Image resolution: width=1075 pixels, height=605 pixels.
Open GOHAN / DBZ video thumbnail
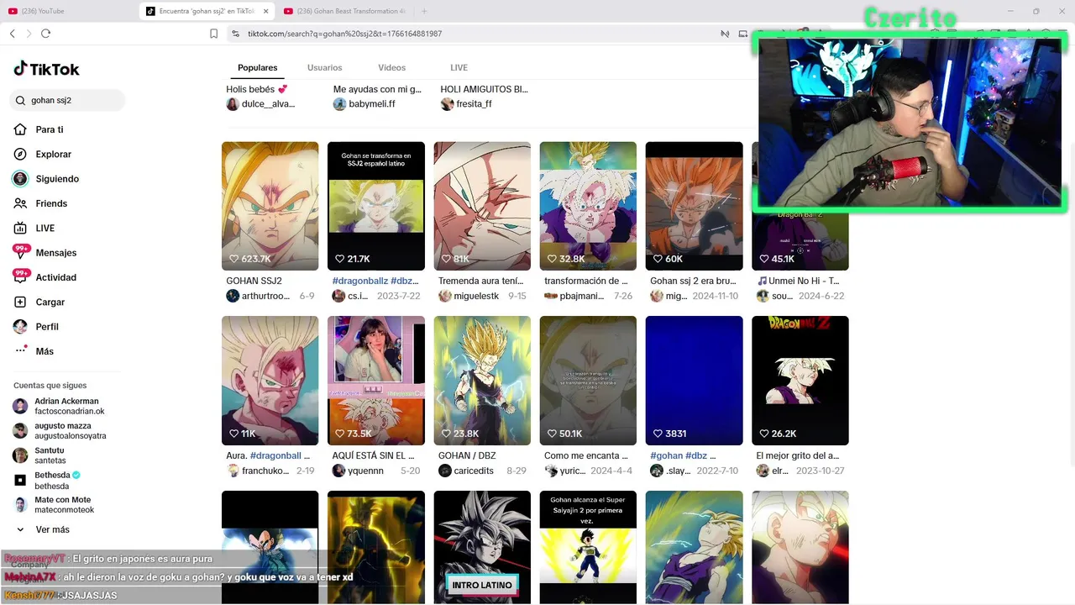coord(482,381)
